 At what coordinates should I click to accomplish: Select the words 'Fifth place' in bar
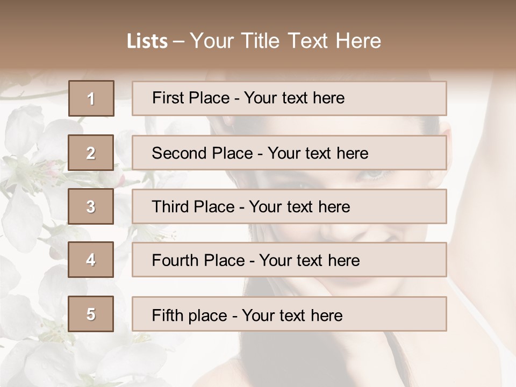[189, 316]
